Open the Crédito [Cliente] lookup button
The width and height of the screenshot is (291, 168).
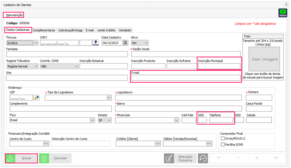pyautogui.click(x=157, y=143)
